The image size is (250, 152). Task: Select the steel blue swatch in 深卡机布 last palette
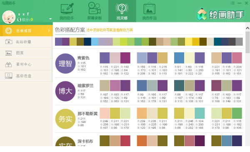click(227, 141)
